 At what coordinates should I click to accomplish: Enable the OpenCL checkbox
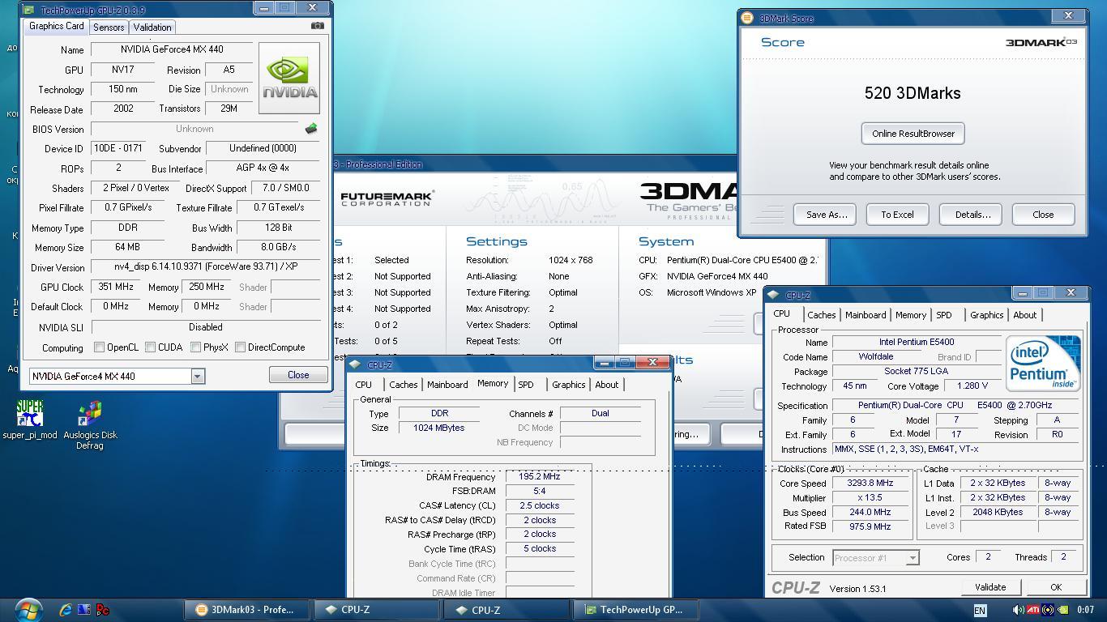[99, 347]
